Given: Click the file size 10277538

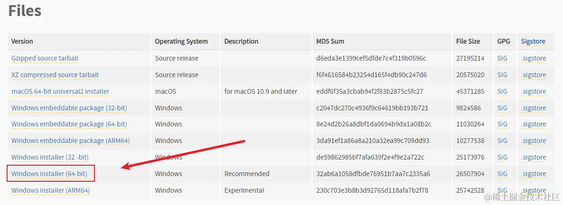Looking at the screenshot, I should [x=470, y=141].
